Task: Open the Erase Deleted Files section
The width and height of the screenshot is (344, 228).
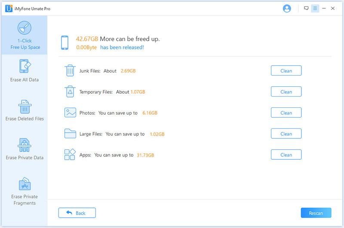Action: pos(24,110)
